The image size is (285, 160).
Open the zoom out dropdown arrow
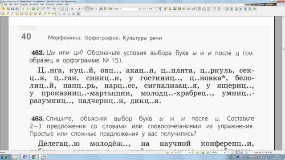76,9
